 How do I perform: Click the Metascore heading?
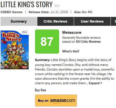click(x=72, y=32)
